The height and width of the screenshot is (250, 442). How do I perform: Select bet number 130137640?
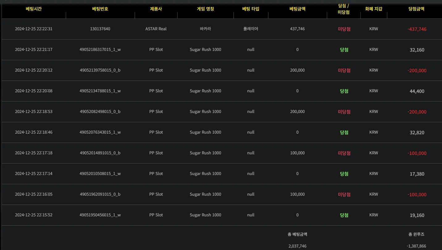(100, 29)
